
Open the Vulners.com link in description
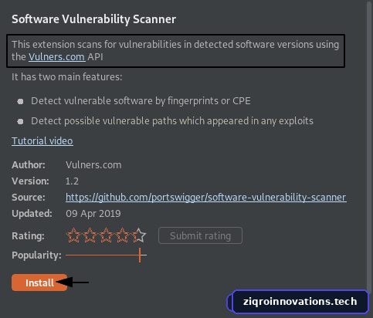pyautogui.click(x=56, y=57)
